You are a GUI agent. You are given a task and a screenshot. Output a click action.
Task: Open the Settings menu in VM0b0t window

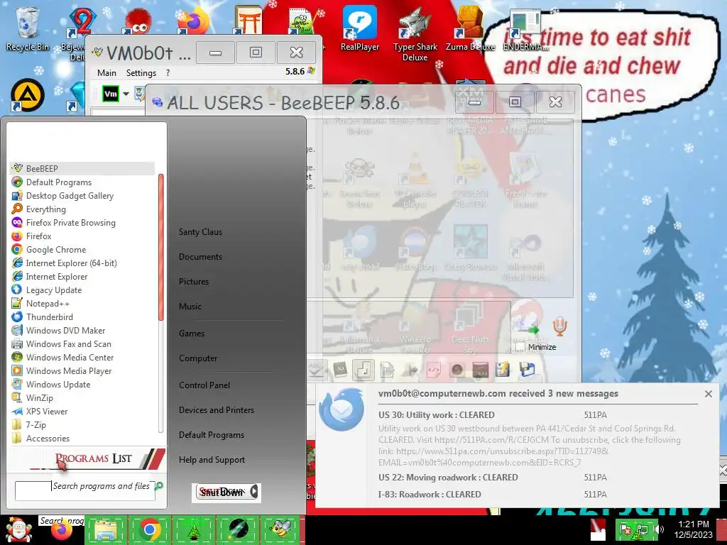click(141, 73)
